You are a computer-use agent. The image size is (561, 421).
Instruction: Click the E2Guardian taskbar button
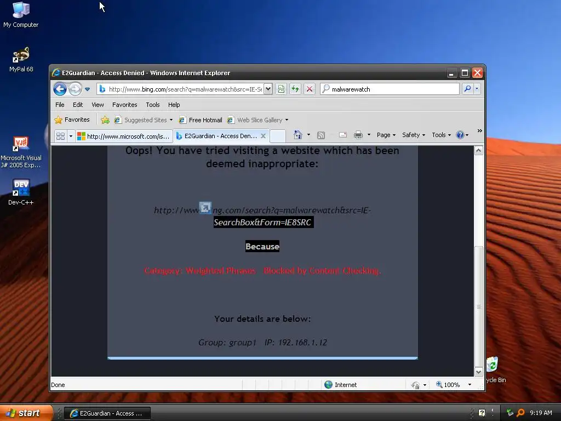click(x=107, y=413)
